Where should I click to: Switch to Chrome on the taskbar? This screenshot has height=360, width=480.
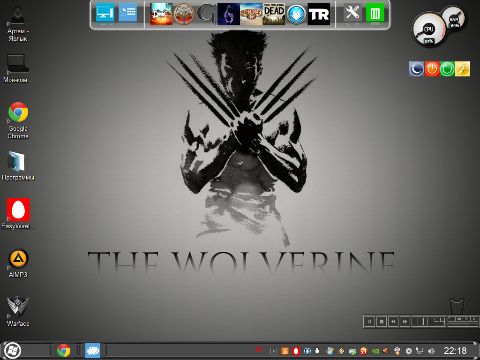[x=64, y=351]
